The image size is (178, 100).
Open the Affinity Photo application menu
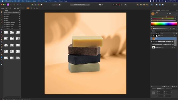click(9, 1)
